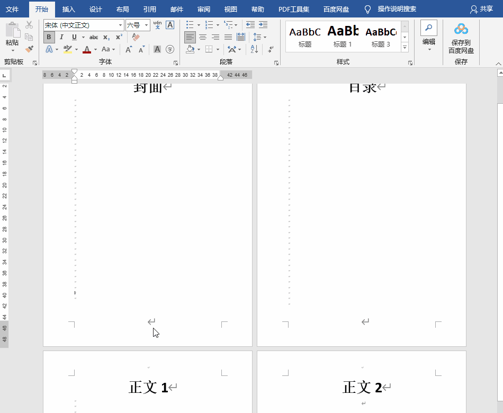The width and height of the screenshot is (503, 413).
Task: Align text right
Action: click(215, 37)
